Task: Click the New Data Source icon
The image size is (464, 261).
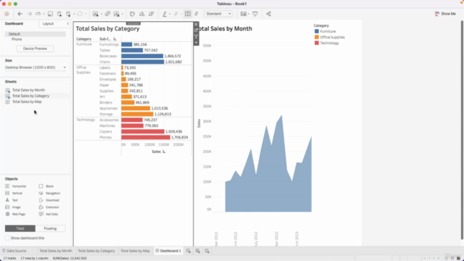Action: (x=59, y=14)
